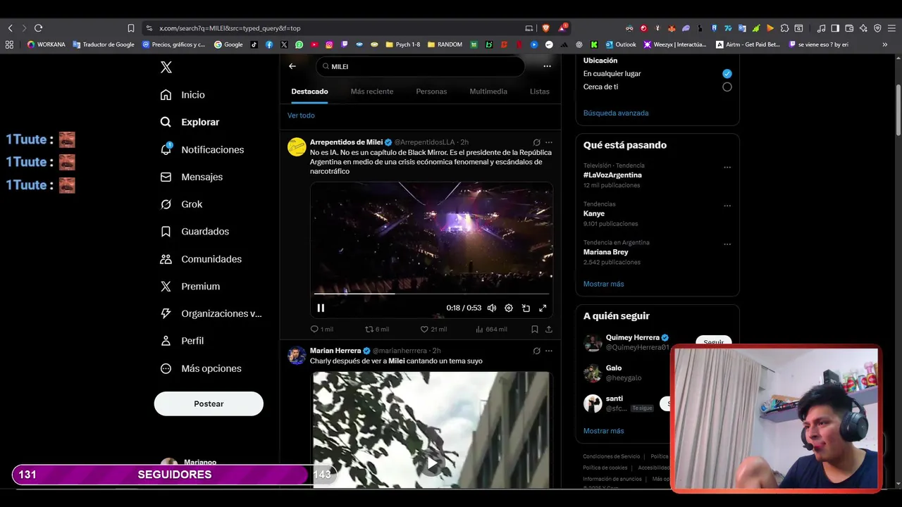
Task: Share the Arrepentidos de Milei post
Action: (549, 329)
